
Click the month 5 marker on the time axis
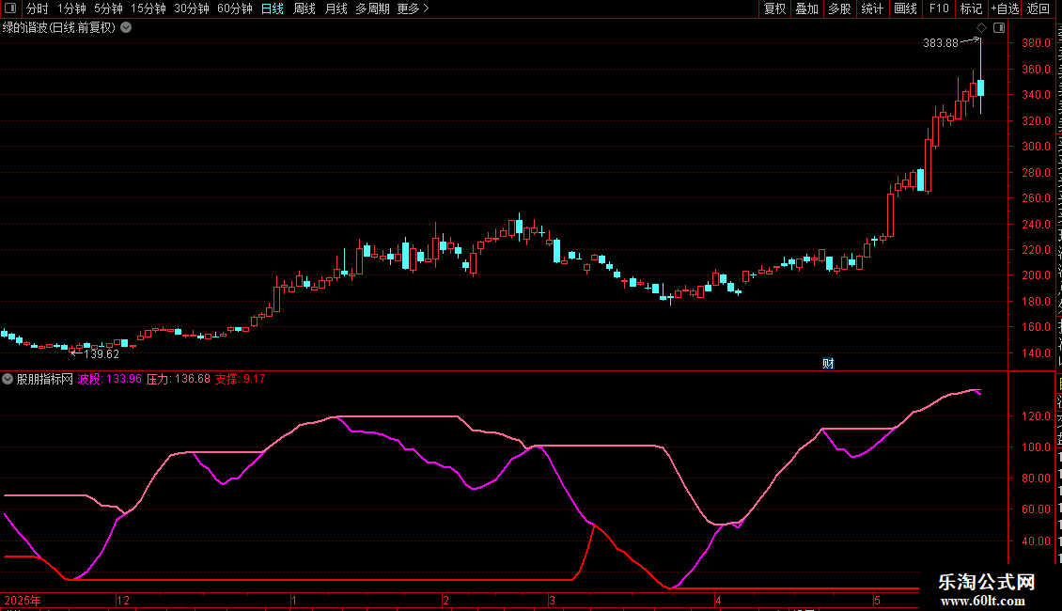point(877,600)
